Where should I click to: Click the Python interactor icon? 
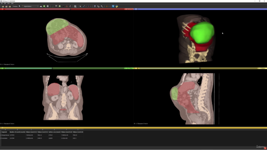pos(117,6)
